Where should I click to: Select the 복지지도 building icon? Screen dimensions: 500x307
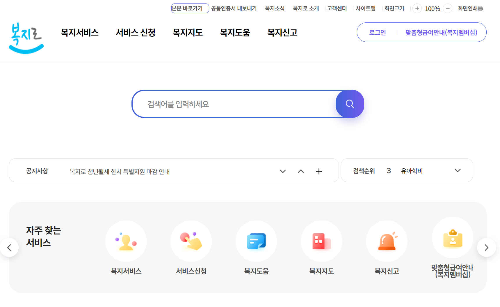[x=321, y=241]
